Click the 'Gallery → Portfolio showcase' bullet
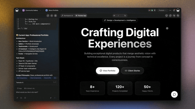 pos(29,44)
